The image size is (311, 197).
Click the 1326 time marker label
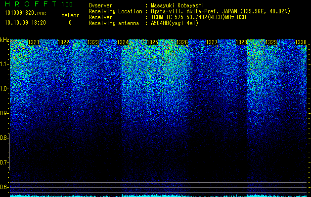tap(182, 42)
